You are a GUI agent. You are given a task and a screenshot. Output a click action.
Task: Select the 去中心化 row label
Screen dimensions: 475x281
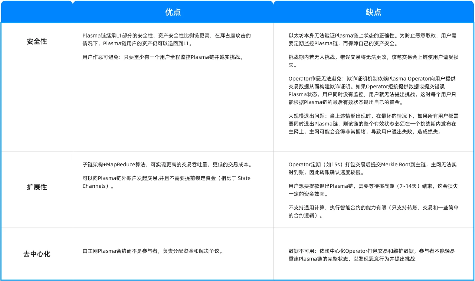click(x=37, y=254)
